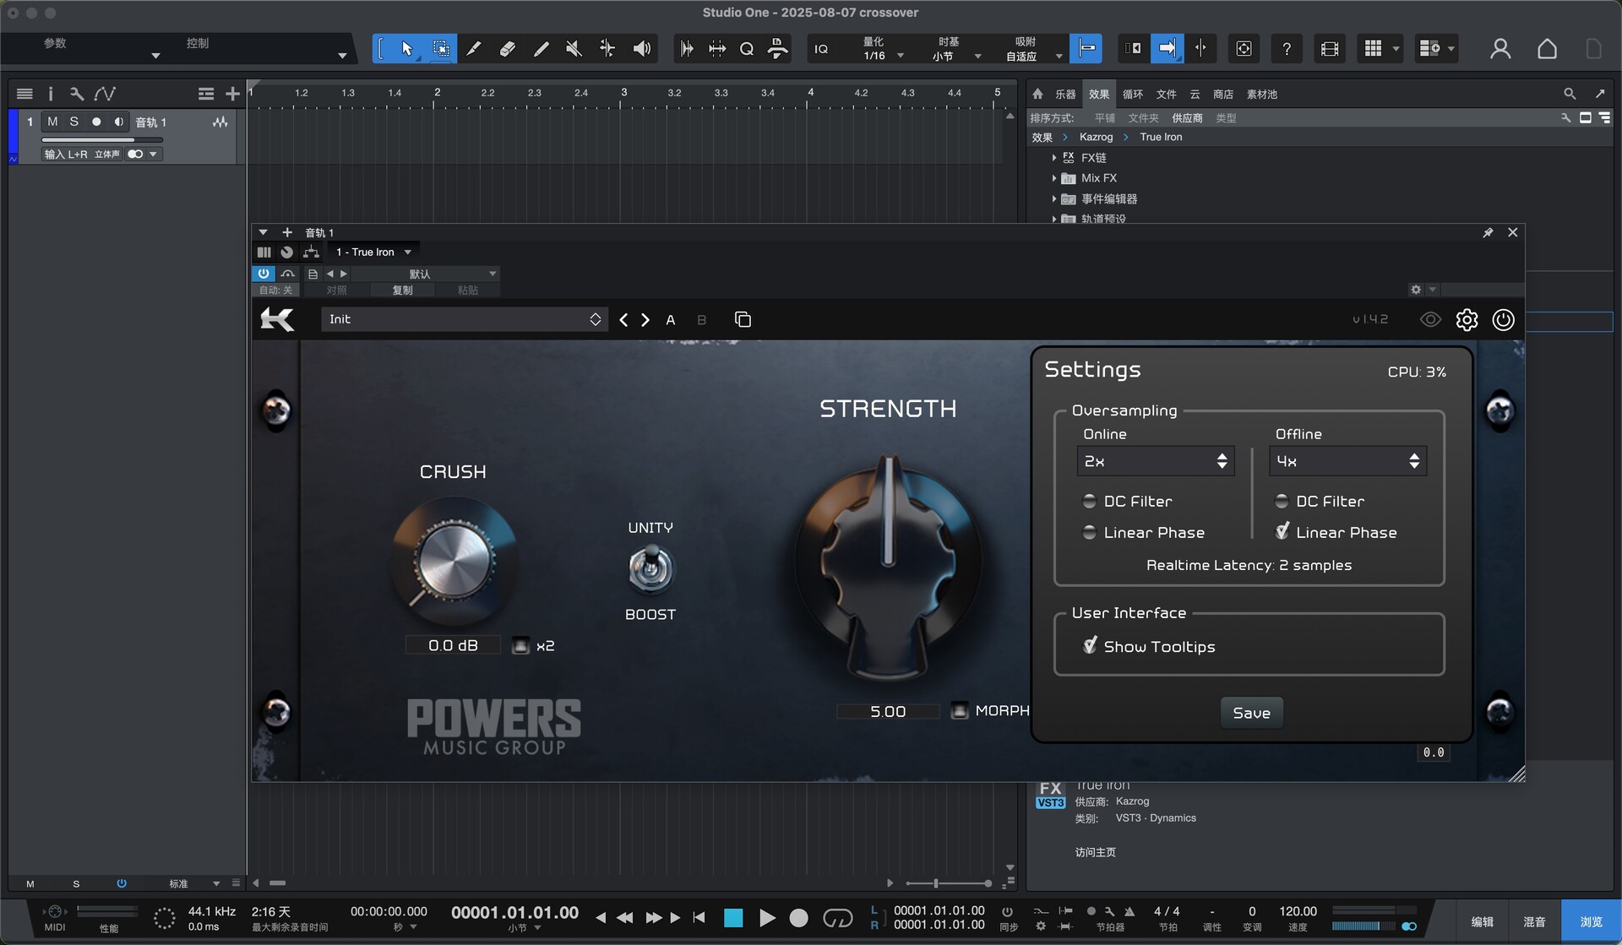This screenshot has width=1622, height=945.
Task: Click the CRUSH knob
Action: point(454,560)
